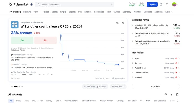Click the Deposit button
194x107 pixels.
click(152, 4)
